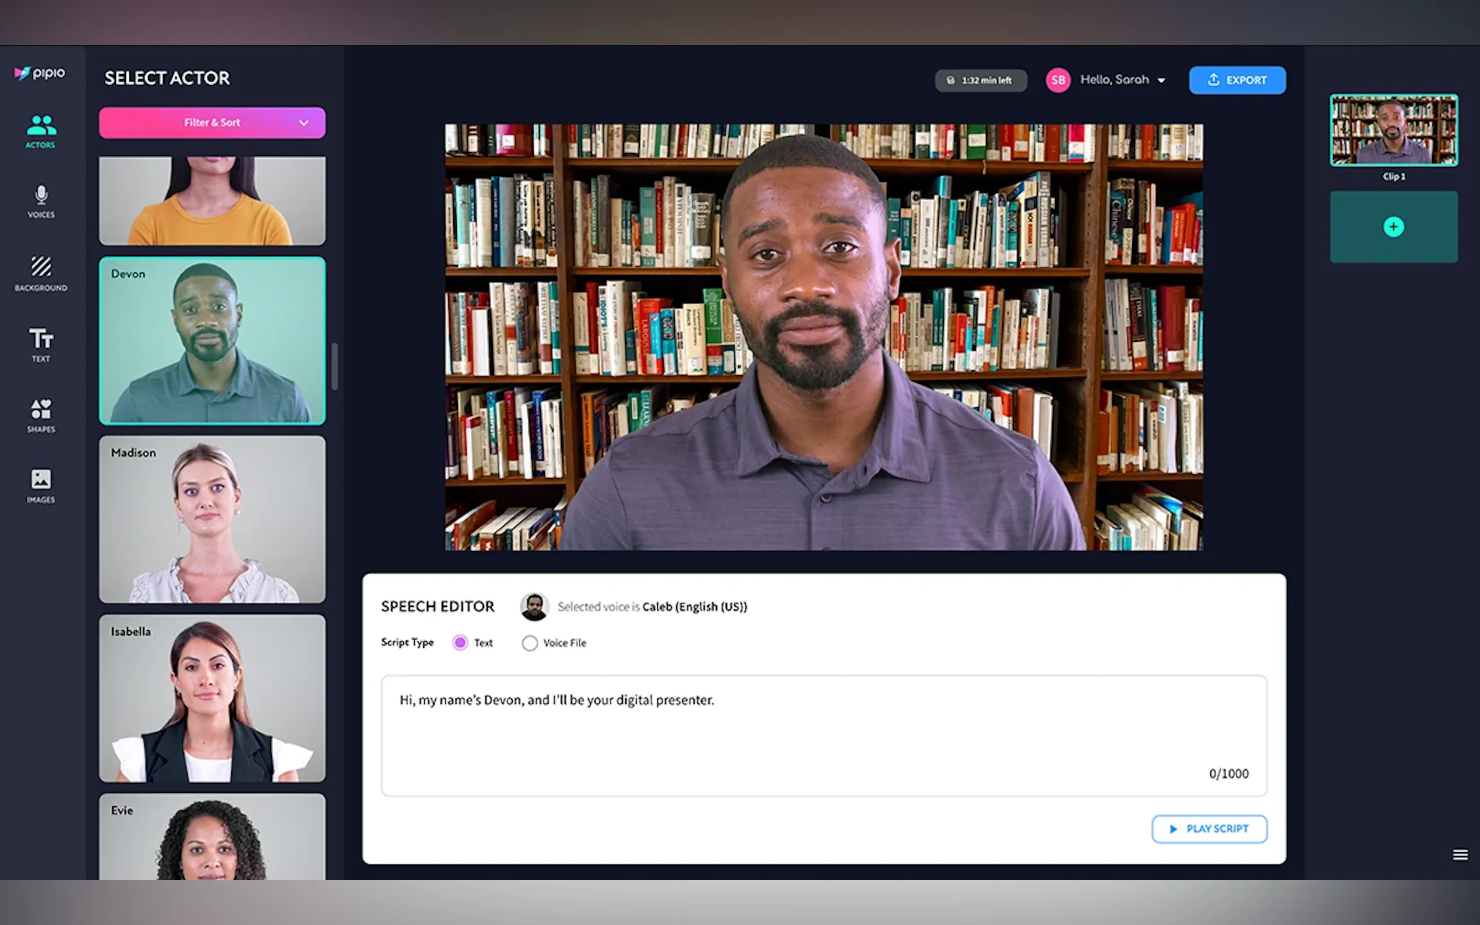Click the green plus add-clip icon
The width and height of the screenshot is (1480, 925).
coord(1393,227)
